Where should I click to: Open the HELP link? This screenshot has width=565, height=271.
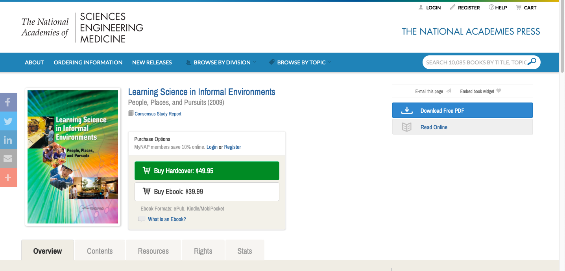[x=498, y=7]
